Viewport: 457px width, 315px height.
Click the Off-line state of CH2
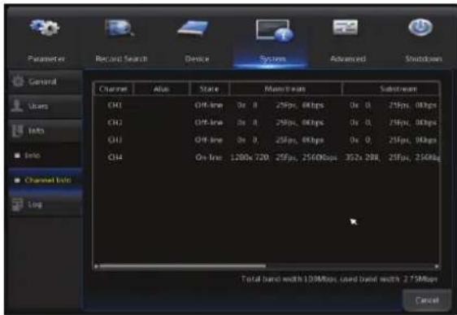(209, 122)
